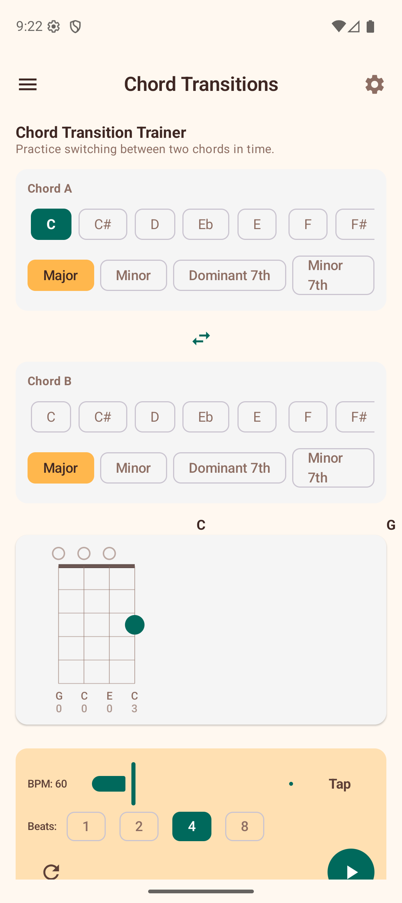402x903 pixels.
Task: Tap the tempo indicator dot
Action: tap(291, 784)
